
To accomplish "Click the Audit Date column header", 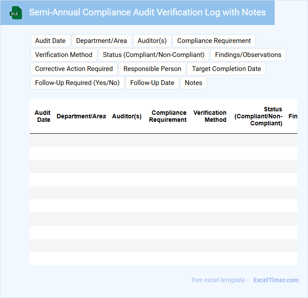I will tap(43, 116).
